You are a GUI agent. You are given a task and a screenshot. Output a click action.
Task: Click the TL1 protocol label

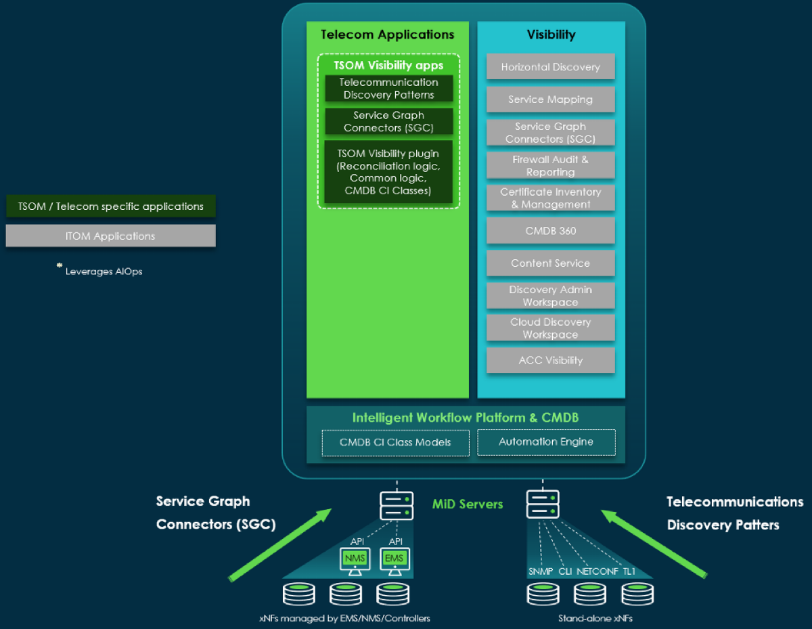[x=629, y=571]
